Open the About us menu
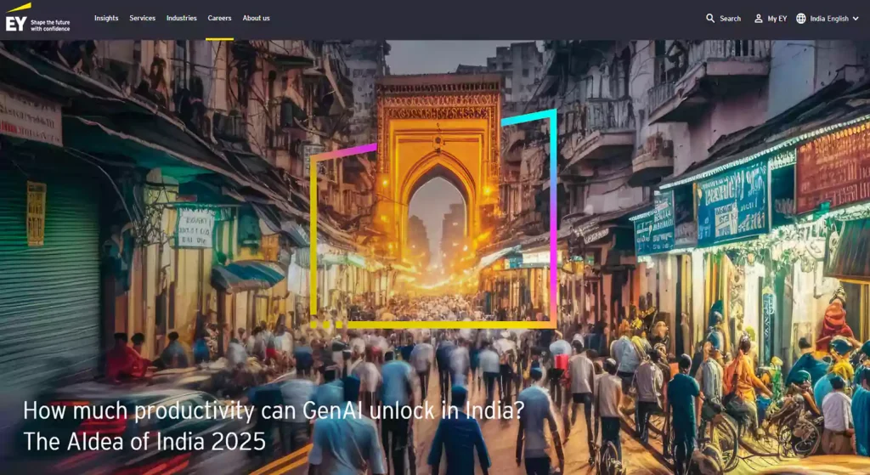Viewport: 870px width, 475px height. click(x=256, y=18)
